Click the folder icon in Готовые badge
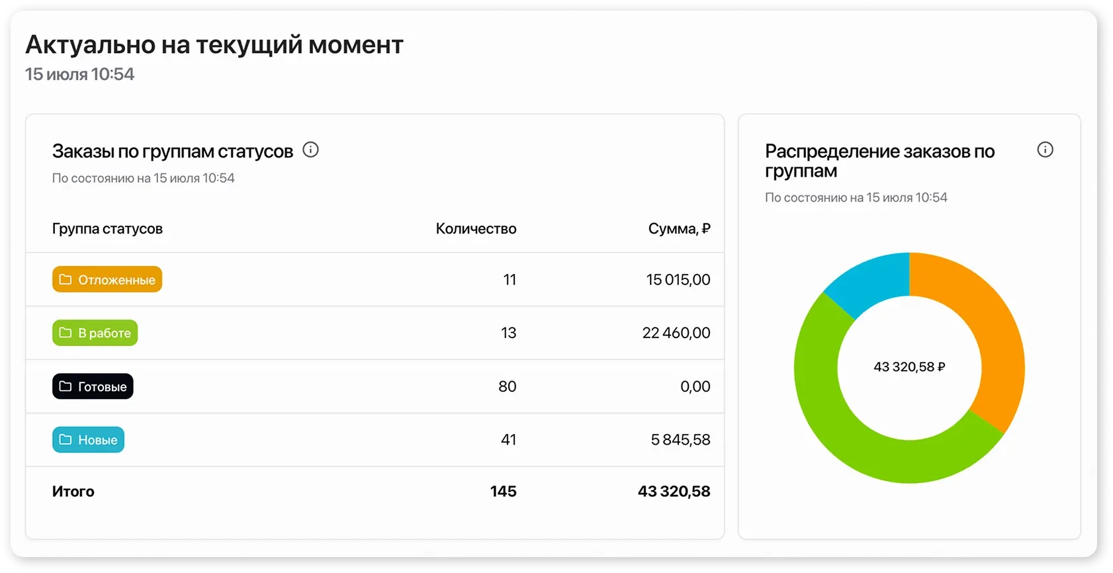 (65, 386)
